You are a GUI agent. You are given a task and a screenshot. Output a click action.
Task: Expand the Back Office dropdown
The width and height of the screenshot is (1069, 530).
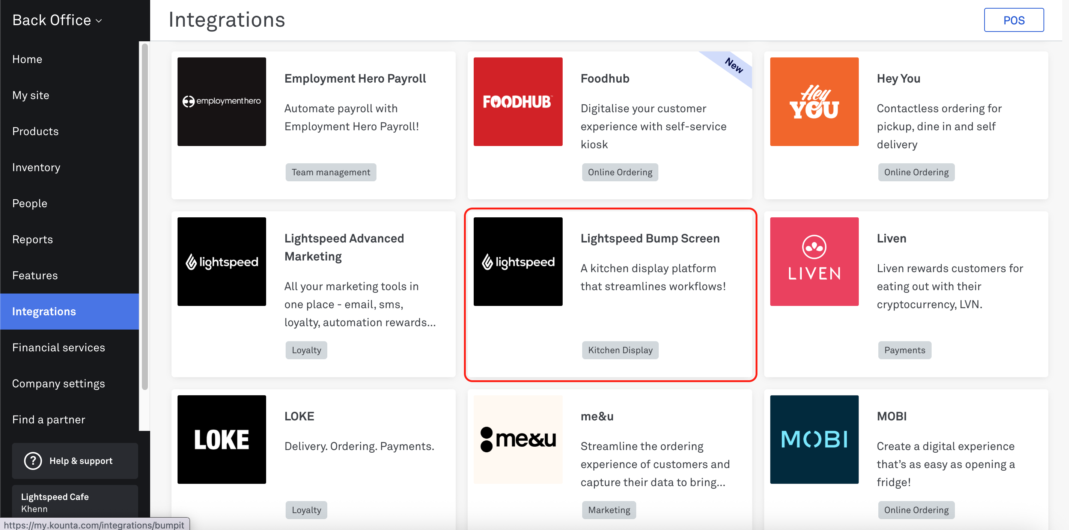point(57,20)
